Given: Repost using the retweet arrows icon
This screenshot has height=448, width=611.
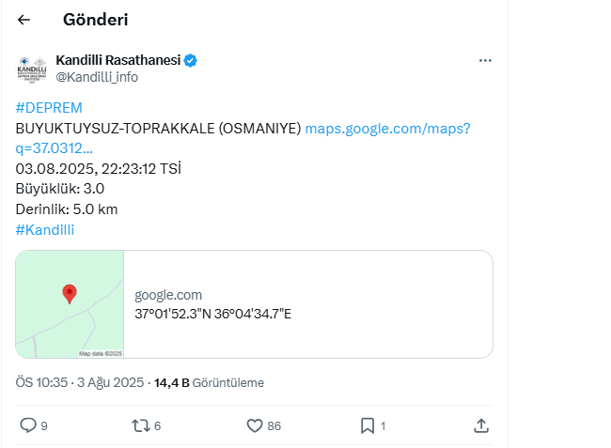Looking at the screenshot, I should [x=141, y=425].
